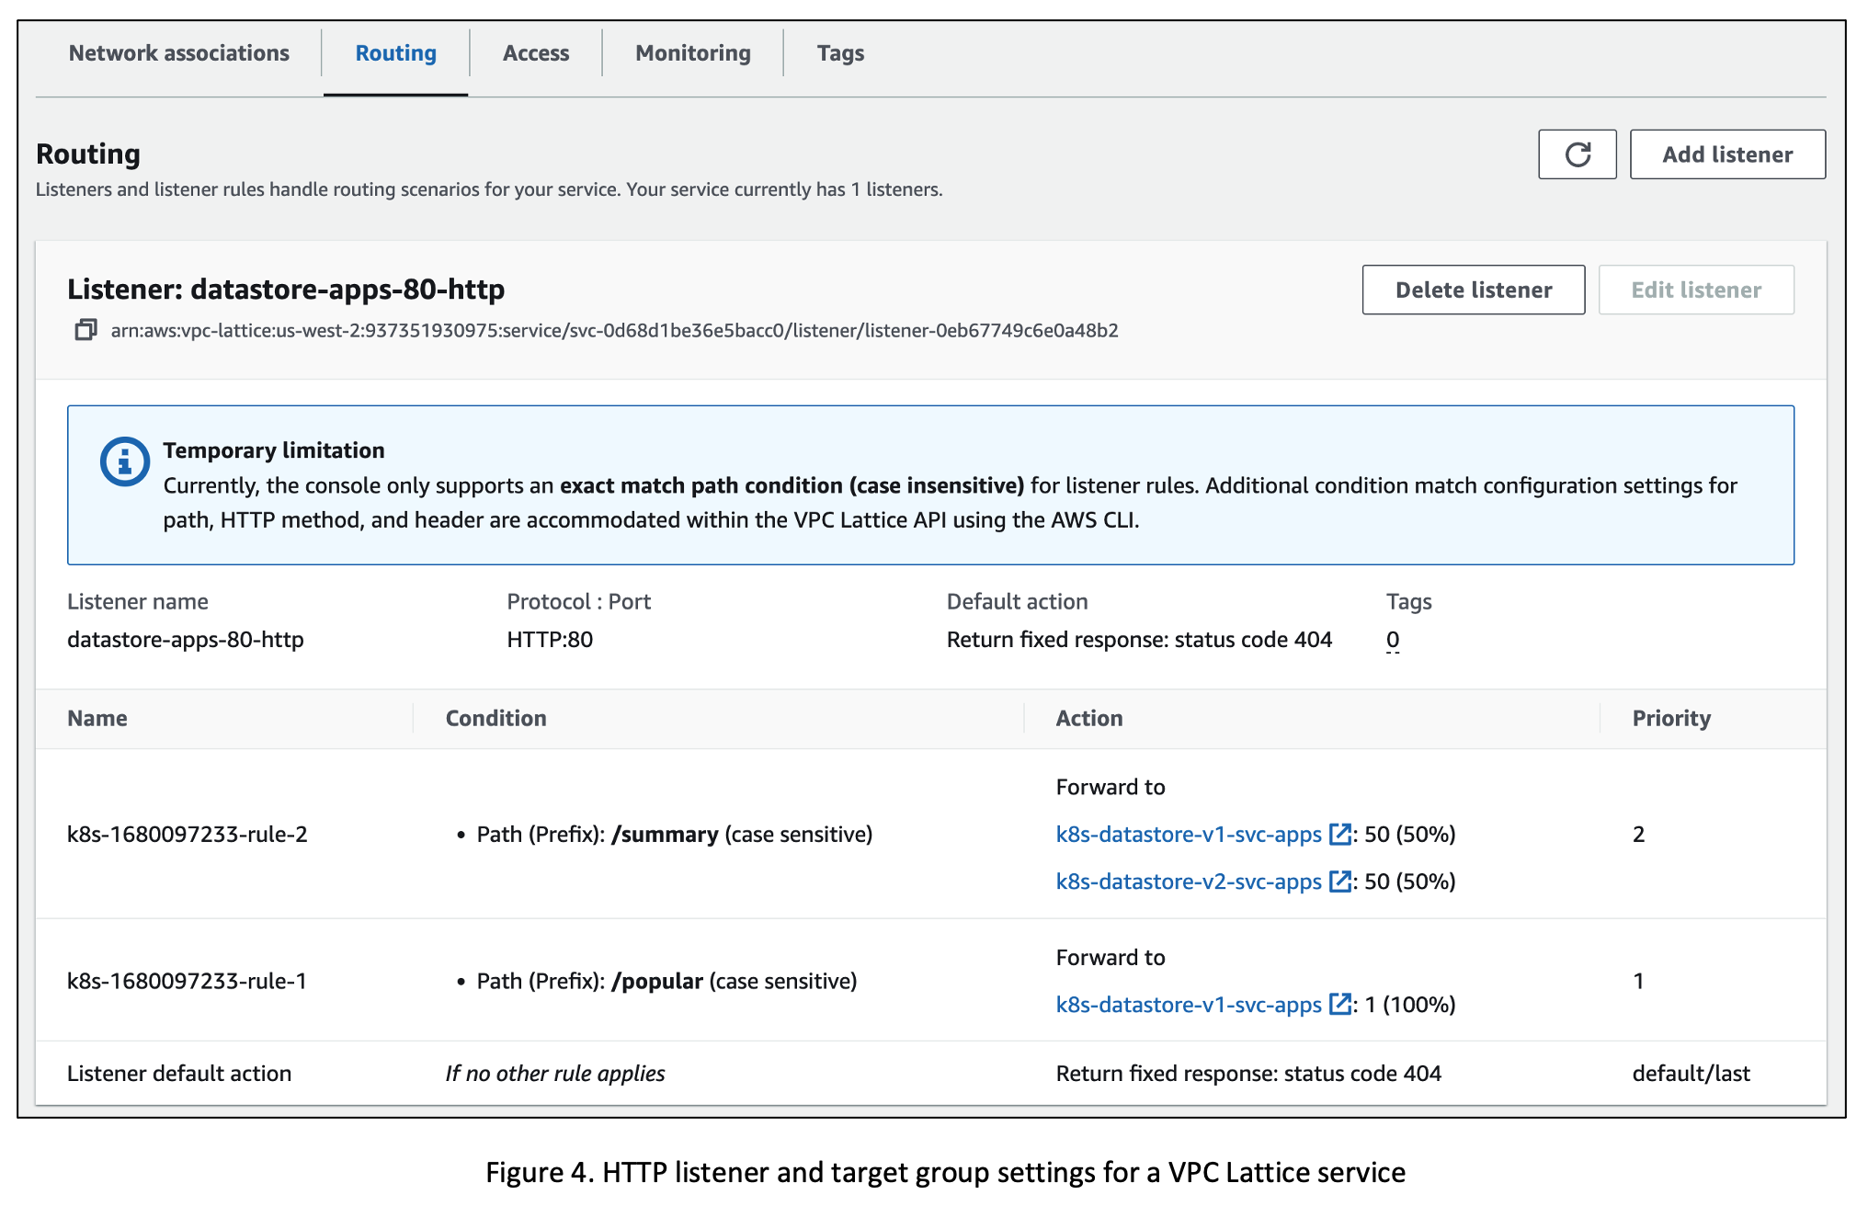Switch to the Network associations tab

point(178,52)
